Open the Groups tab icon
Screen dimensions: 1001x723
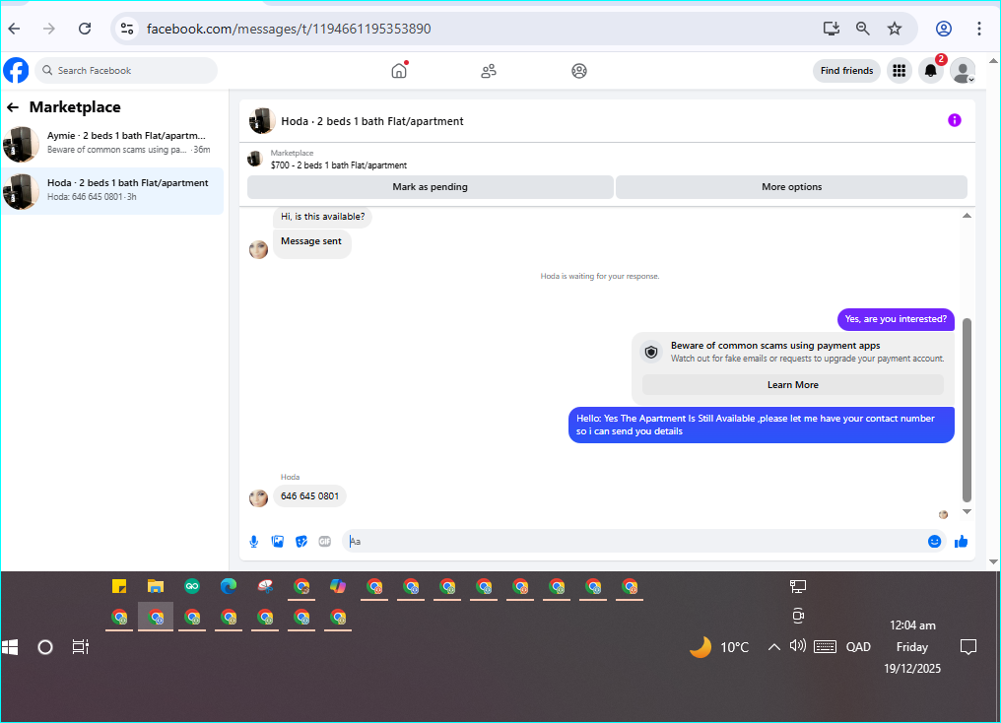(x=579, y=71)
